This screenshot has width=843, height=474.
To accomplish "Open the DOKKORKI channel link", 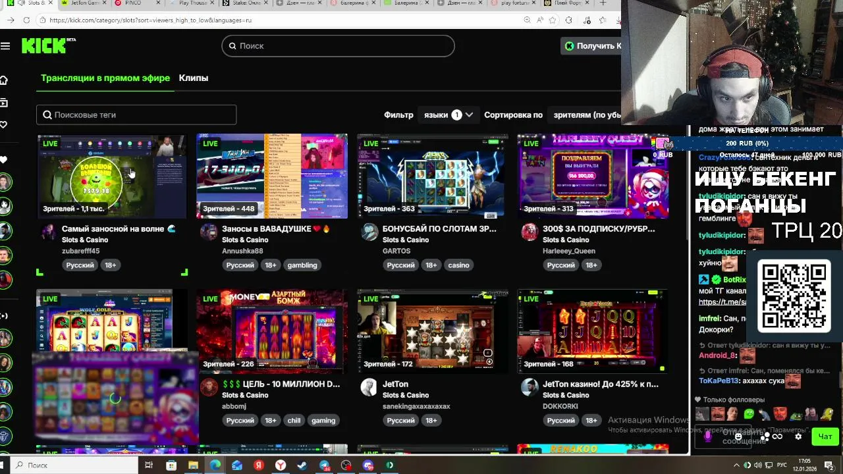I will point(560,406).
